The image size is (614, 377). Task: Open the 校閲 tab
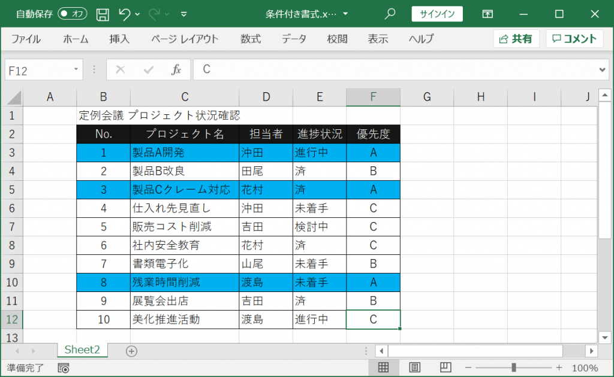tap(337, 39)
